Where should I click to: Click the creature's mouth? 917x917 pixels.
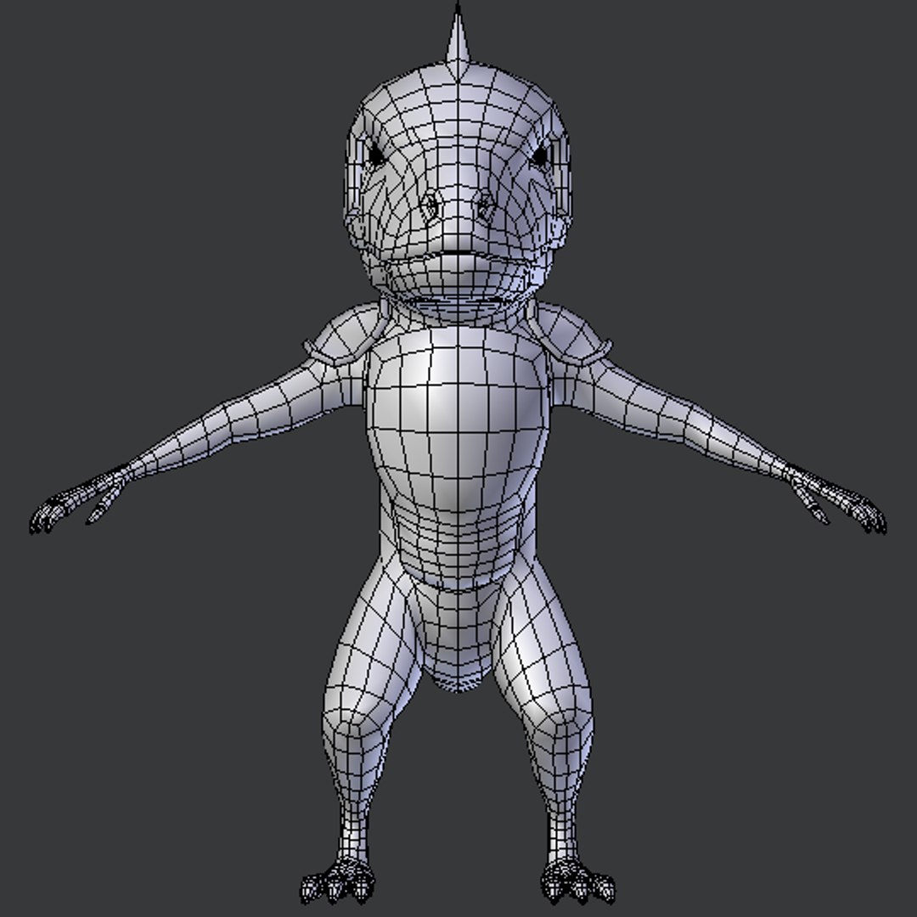tap(458, 256)
